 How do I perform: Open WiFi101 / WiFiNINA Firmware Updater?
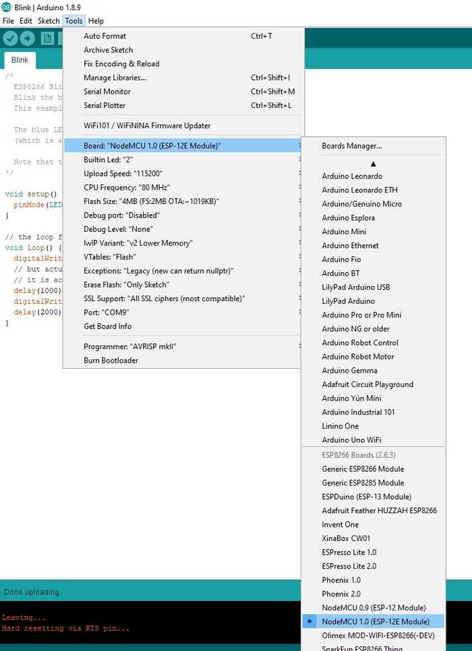(183, 126)
